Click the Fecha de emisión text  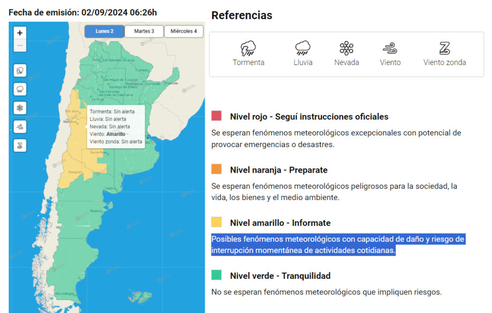tap(83, 13)
